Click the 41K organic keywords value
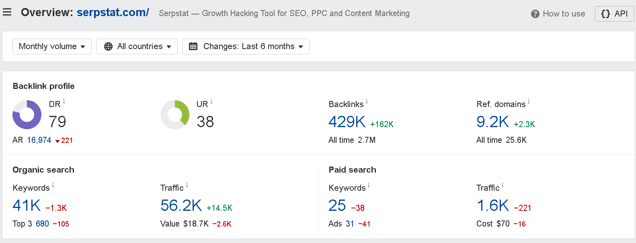This screenshot has height=243, width=636. (x=27, y=205)
